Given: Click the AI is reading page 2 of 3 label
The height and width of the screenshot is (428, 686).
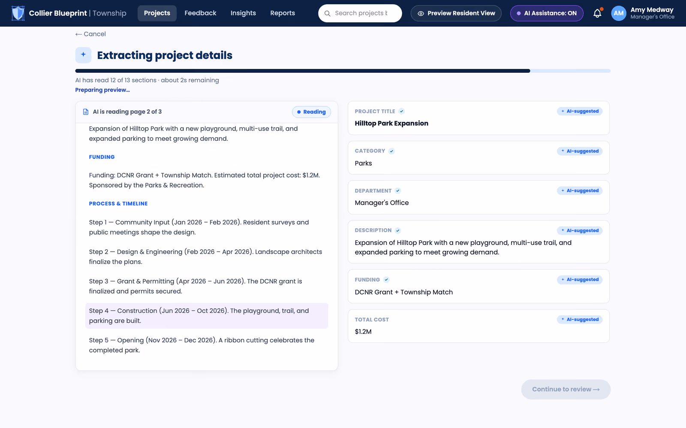Looking at the screenshot, I should (x=127, y=112).
